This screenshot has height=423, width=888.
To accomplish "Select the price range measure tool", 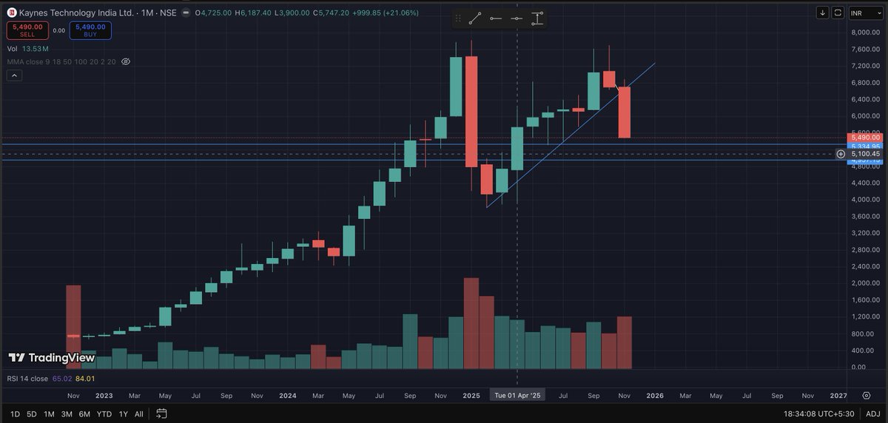I will tap(537, 18).
